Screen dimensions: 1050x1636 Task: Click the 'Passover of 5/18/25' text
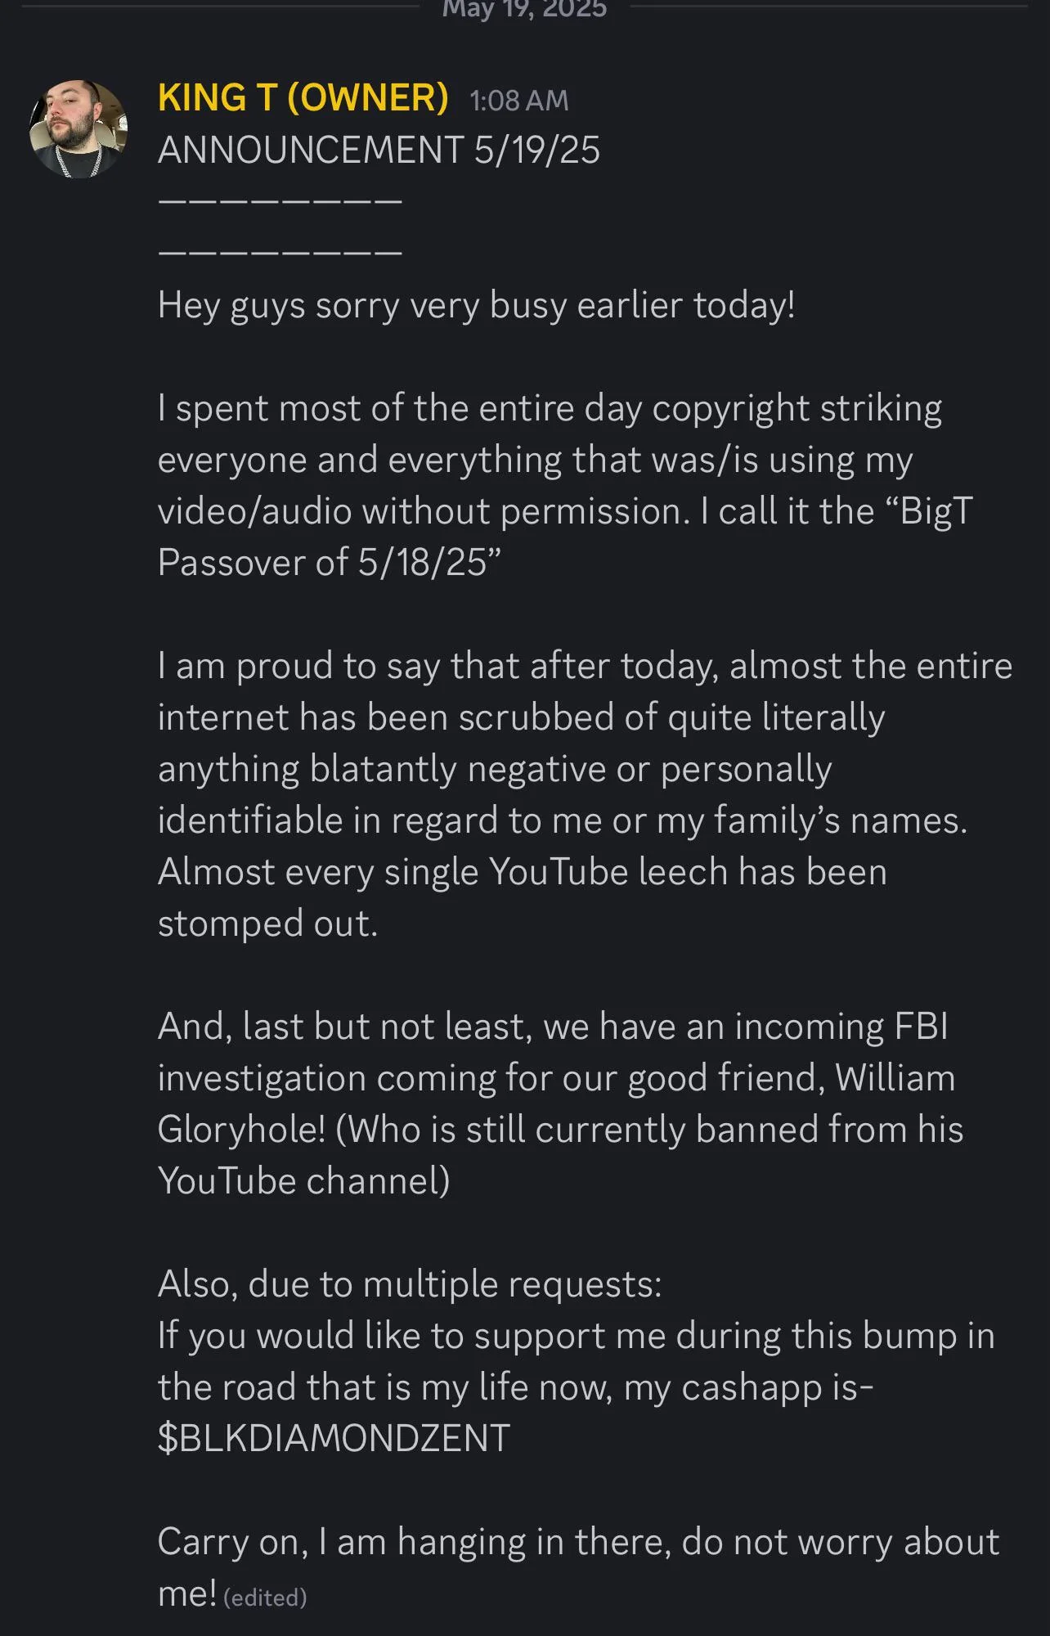click(329, 563)
